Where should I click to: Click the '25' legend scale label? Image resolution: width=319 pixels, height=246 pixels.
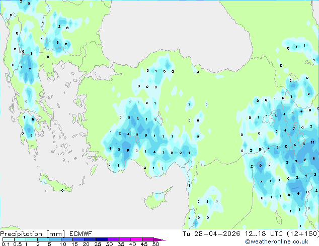click(98, 244)
